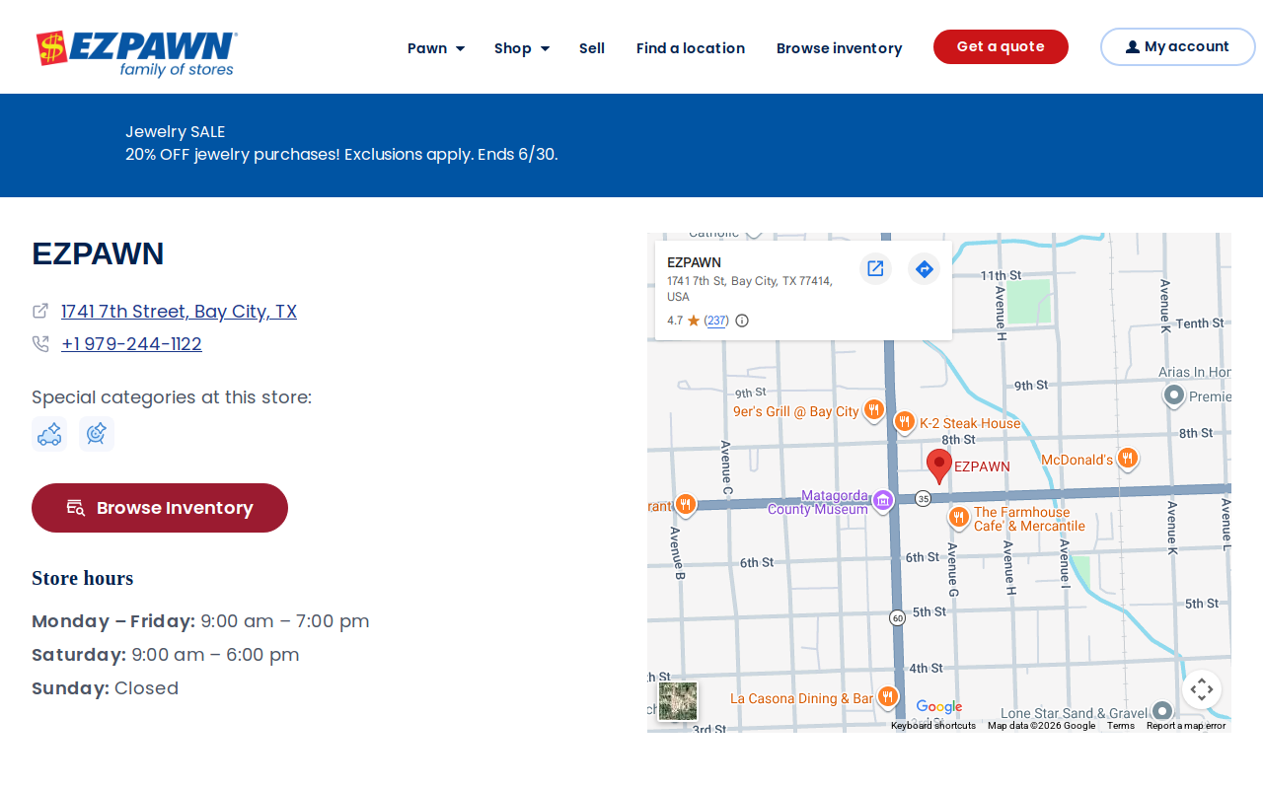This screenshot has width=1263, height=789.
Task: Click the red EZPAWN map pin
Action: click(939, 466)
